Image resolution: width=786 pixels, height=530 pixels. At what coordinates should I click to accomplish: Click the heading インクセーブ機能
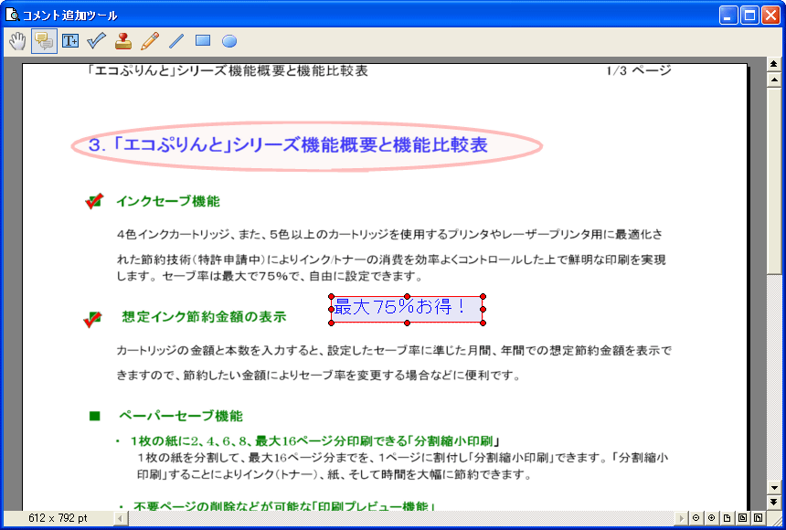point(168,202)
